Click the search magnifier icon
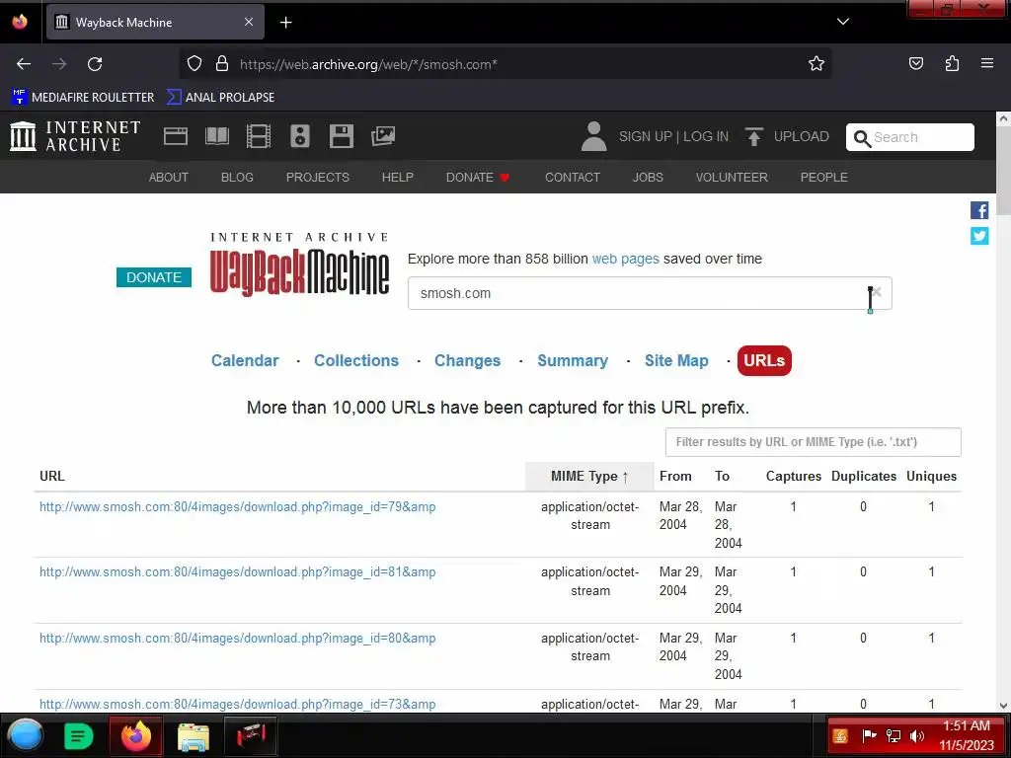This screenshot has width=1011, height=758. (861, 138)
